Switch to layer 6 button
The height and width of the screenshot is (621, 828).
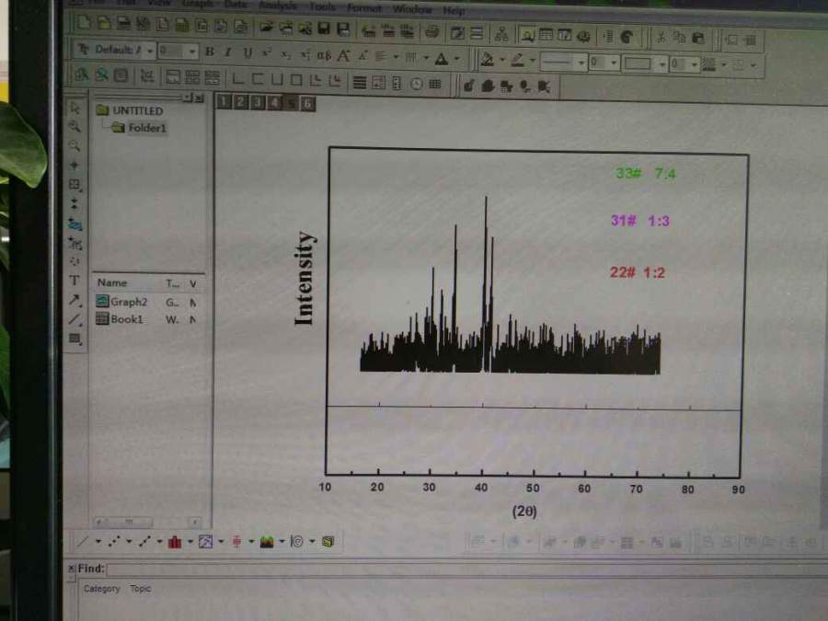(307, 103)
